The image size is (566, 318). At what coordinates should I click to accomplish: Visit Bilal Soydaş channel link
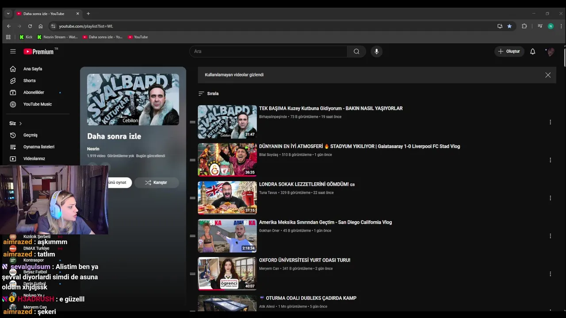coord(268,155)
